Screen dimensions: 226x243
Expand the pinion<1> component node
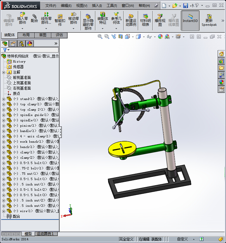[4, 126]
